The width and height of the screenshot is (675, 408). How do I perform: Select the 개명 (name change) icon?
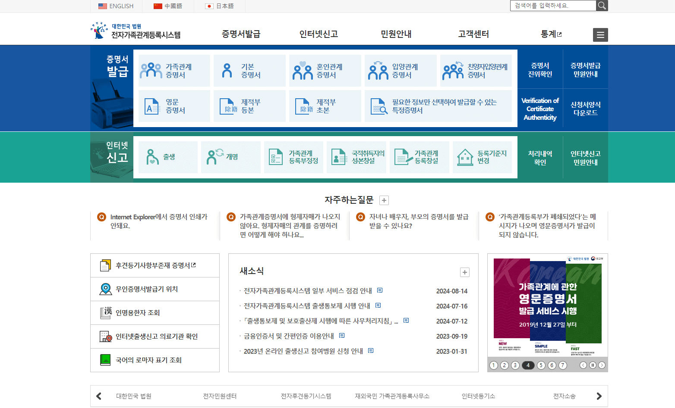(230, 157)
